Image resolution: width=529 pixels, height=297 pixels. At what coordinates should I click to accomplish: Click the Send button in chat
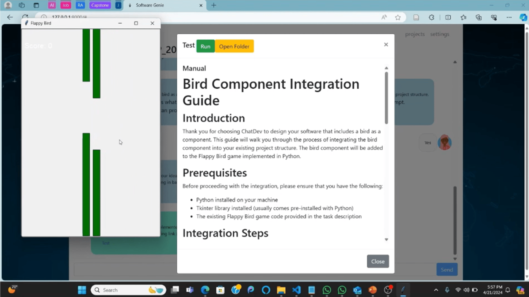tap(447, 270)
